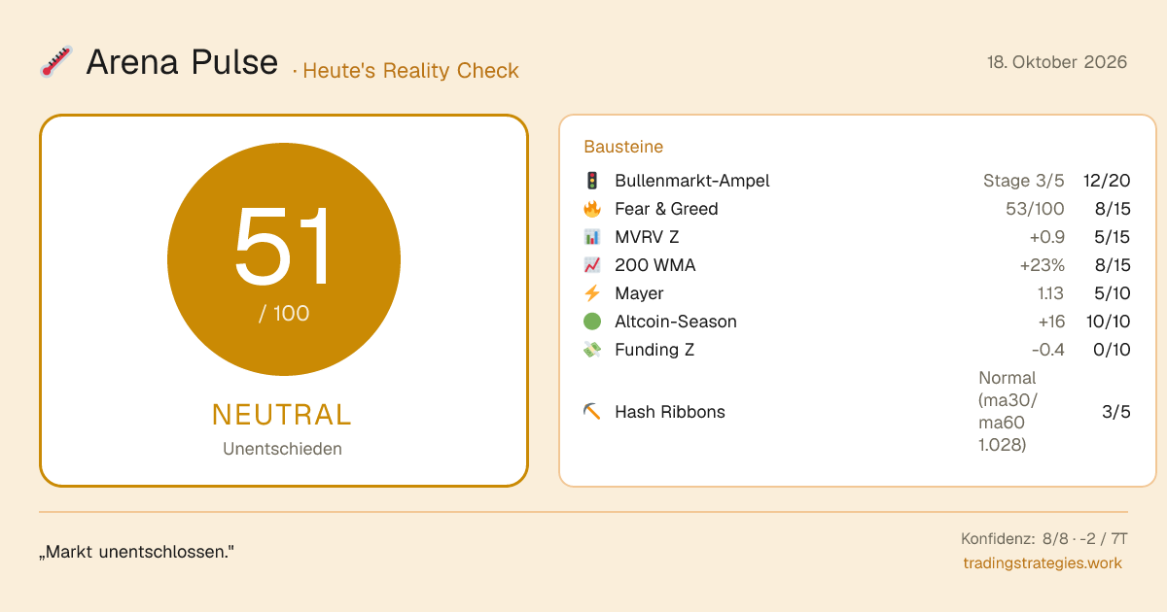
Task: Click the +0.9 MVRV Z value
Action: point(1046,237)
